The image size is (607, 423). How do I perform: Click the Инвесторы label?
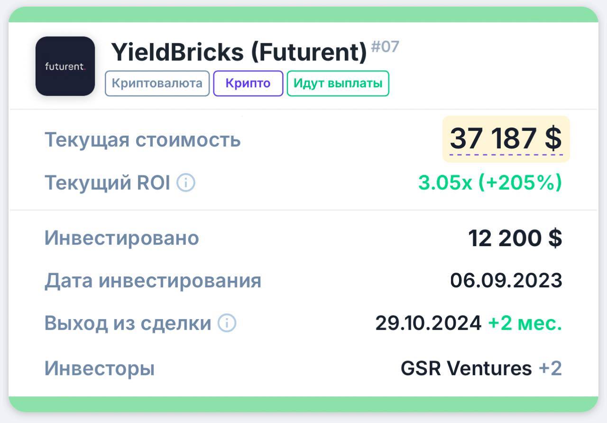click(x=100, y=368)
